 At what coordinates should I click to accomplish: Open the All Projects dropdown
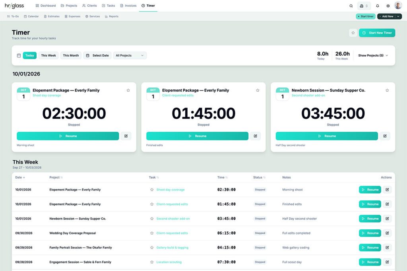click(x=130, y=56)
